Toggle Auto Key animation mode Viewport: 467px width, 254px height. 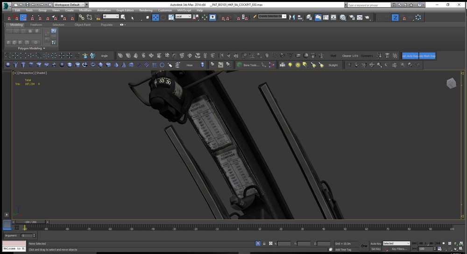point(375,243)
